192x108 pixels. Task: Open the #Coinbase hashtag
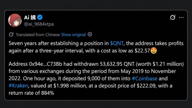pyautogui.click(x=145, y=79)
